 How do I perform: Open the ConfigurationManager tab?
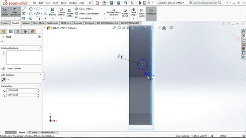coord(18,31)
